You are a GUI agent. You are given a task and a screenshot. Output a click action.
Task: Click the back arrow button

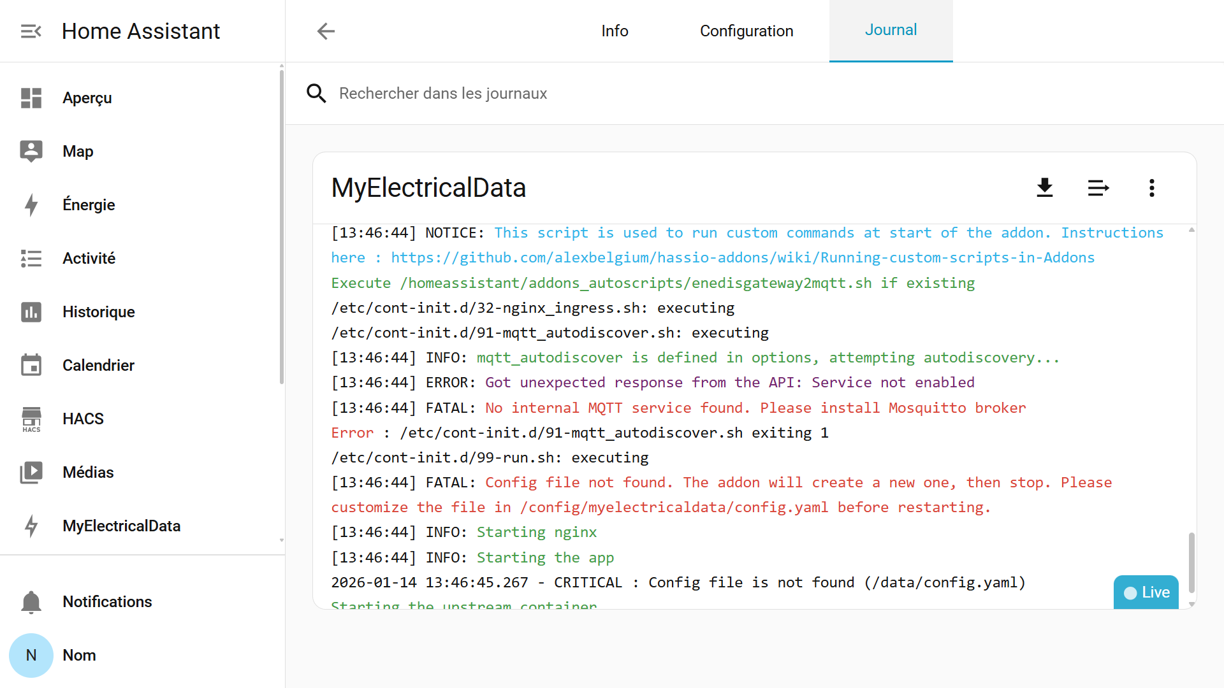326,31
